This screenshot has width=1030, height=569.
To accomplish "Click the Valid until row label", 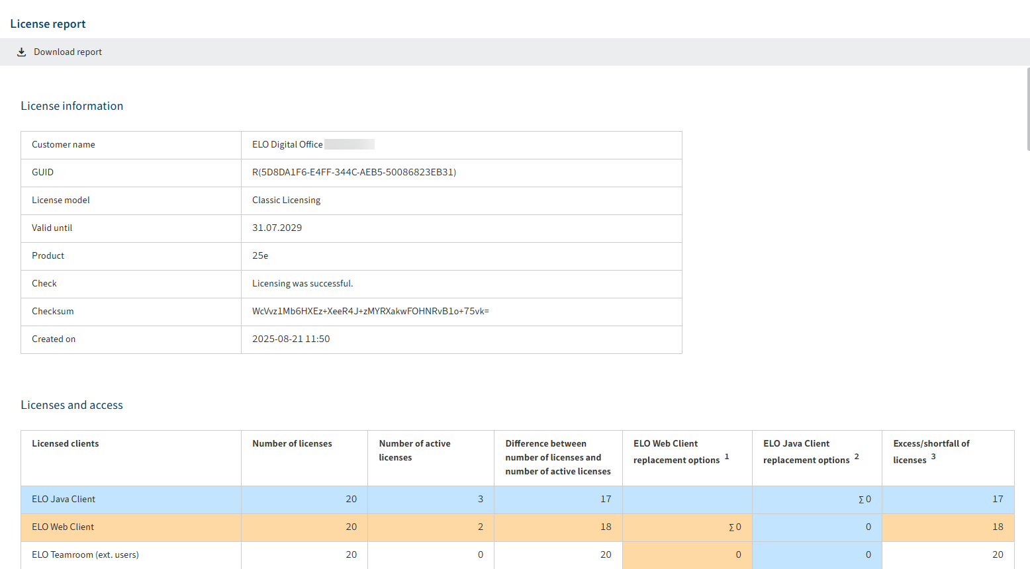I will [52, 228].
